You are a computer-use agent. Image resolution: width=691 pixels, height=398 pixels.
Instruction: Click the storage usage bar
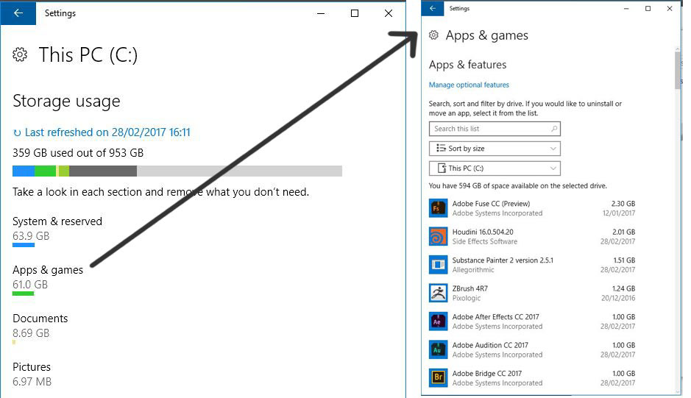coord(177,171)
